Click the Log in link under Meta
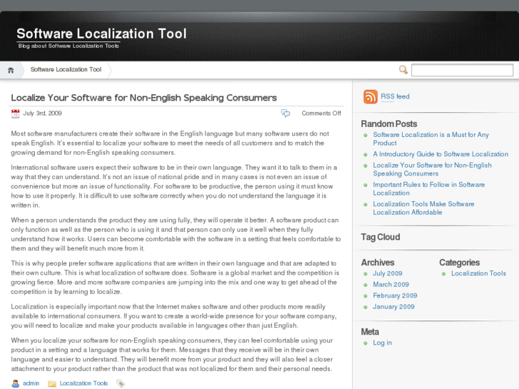 coord(382,343)
